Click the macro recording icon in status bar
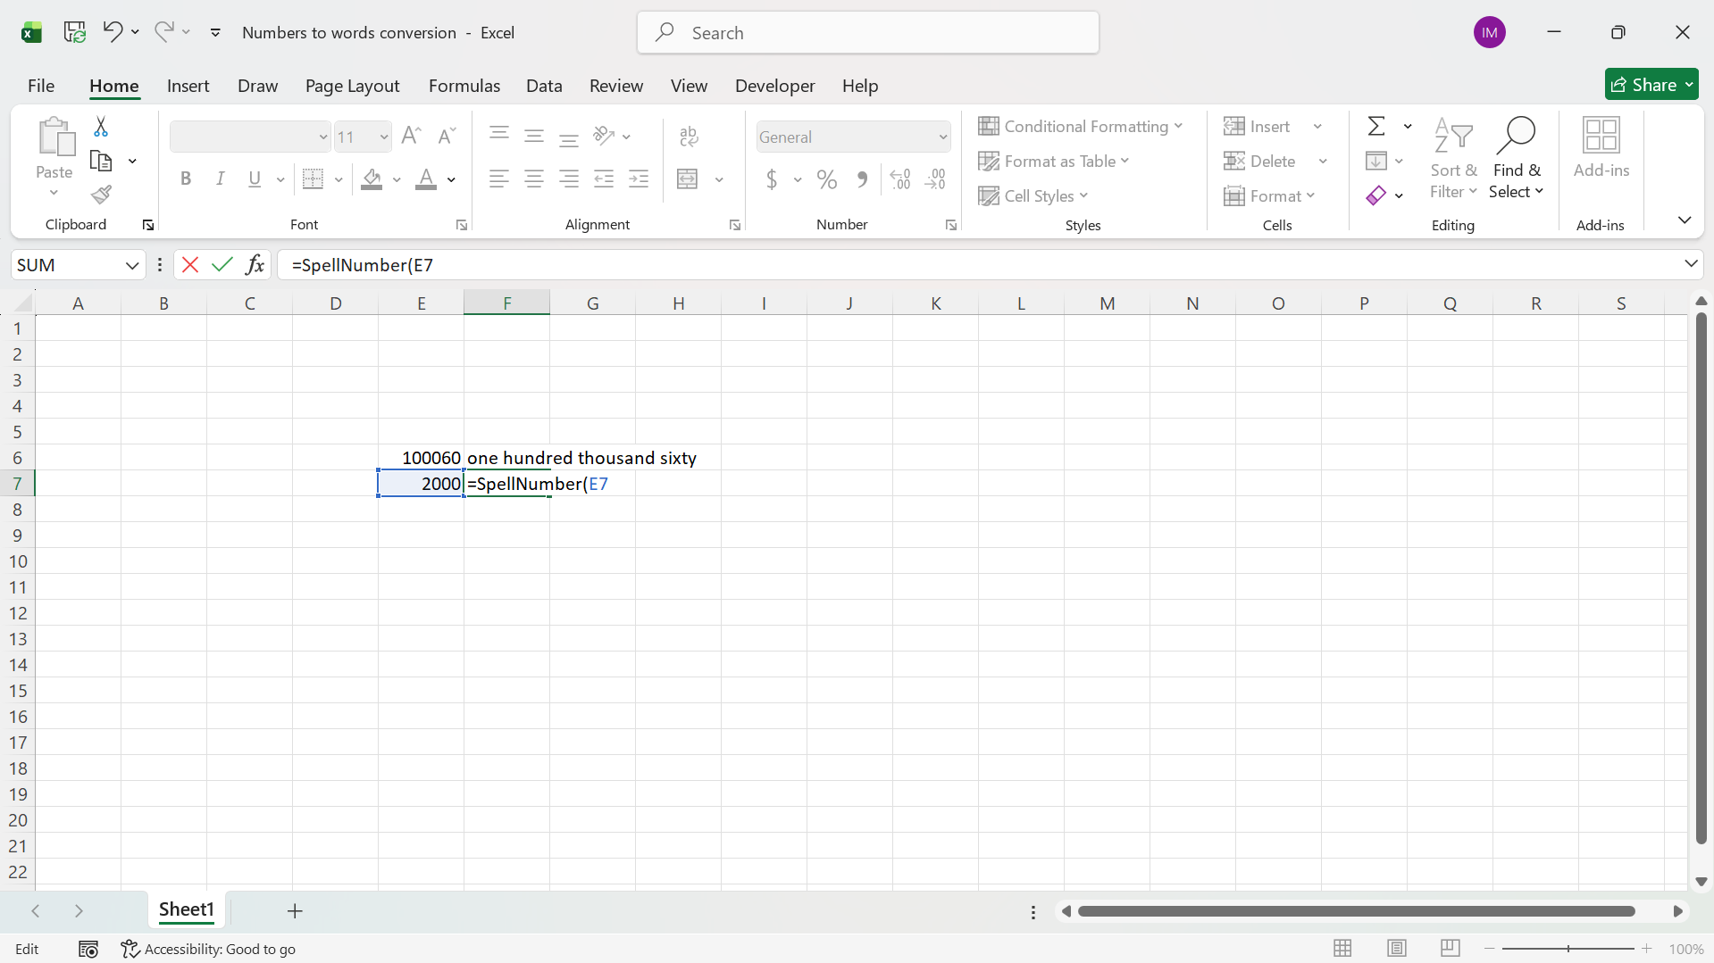This screenshot has width=1714, height=963. tap(88, 949)
